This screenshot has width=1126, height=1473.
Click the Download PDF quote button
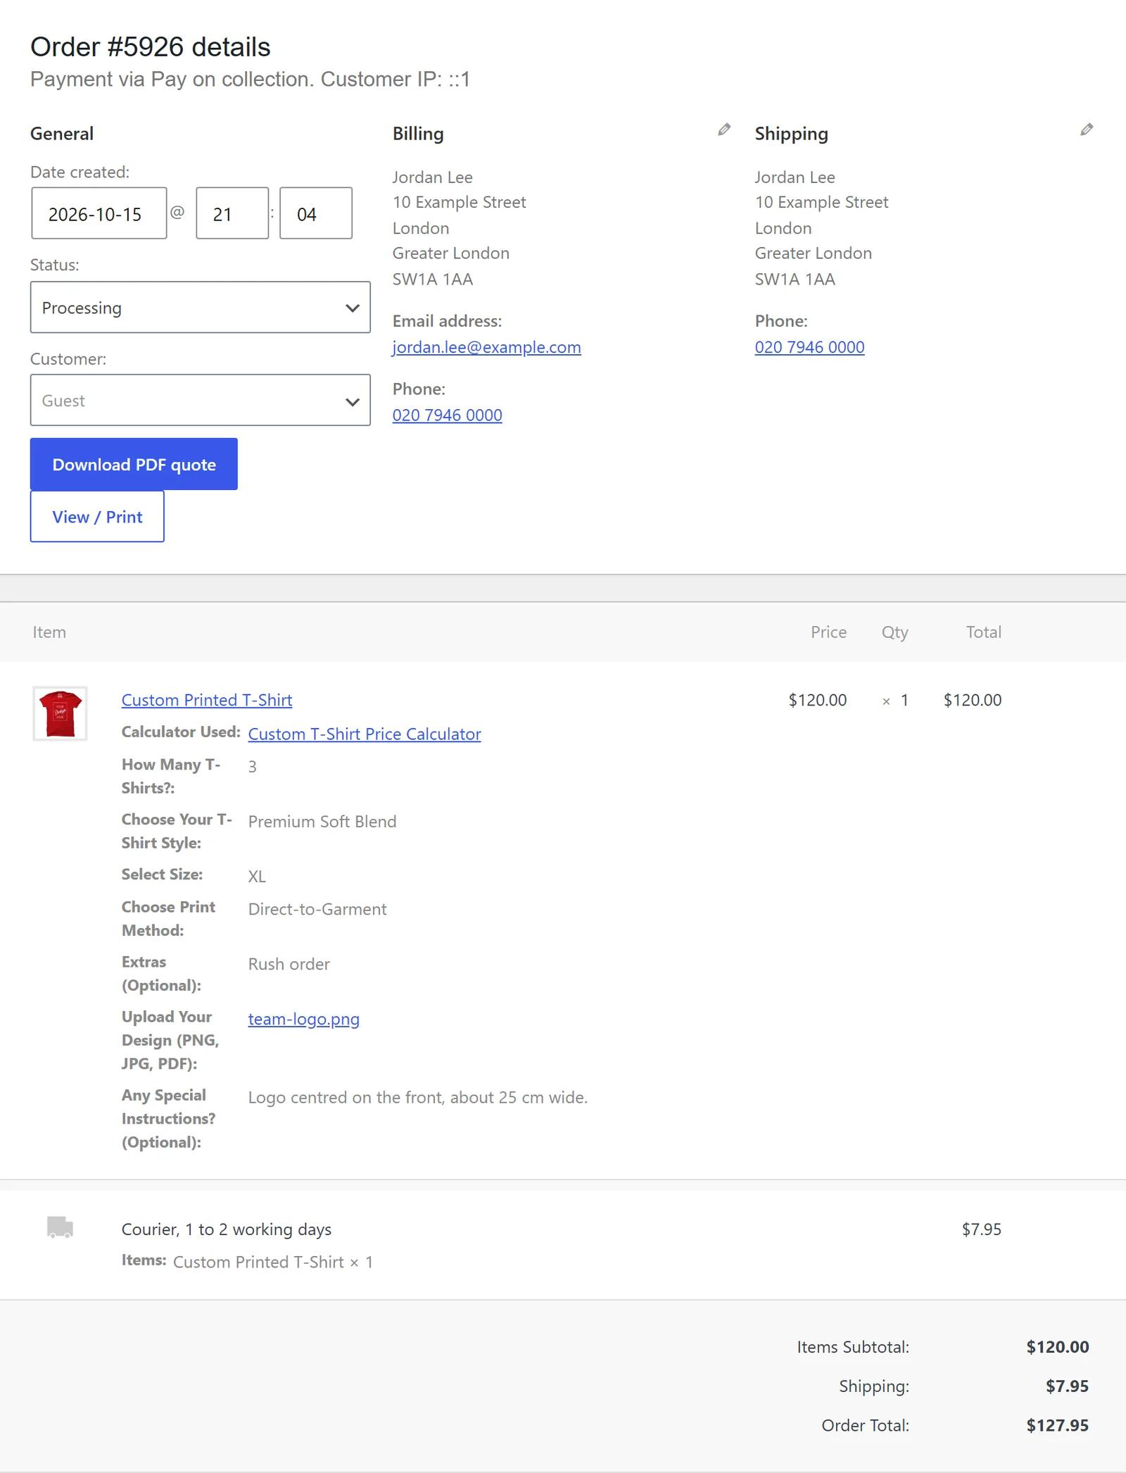pos(134,464)
